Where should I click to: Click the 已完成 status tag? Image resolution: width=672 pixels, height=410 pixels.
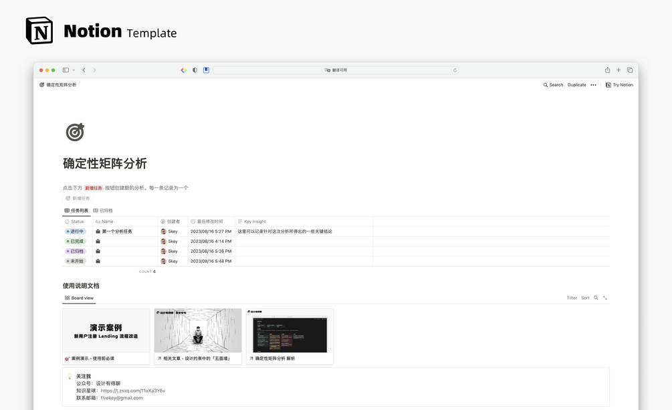coord(75,241)
